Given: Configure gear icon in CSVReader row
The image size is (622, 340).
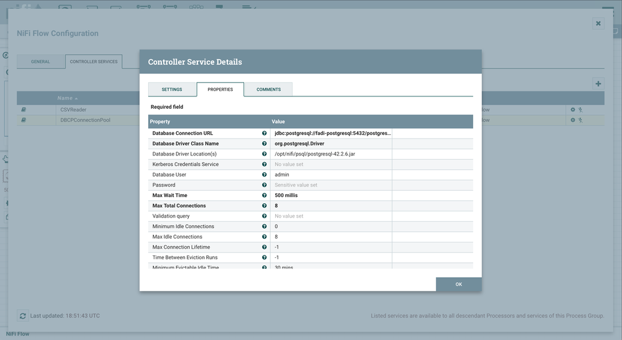Looking at the screenshot, I should (x=573, y=109).
